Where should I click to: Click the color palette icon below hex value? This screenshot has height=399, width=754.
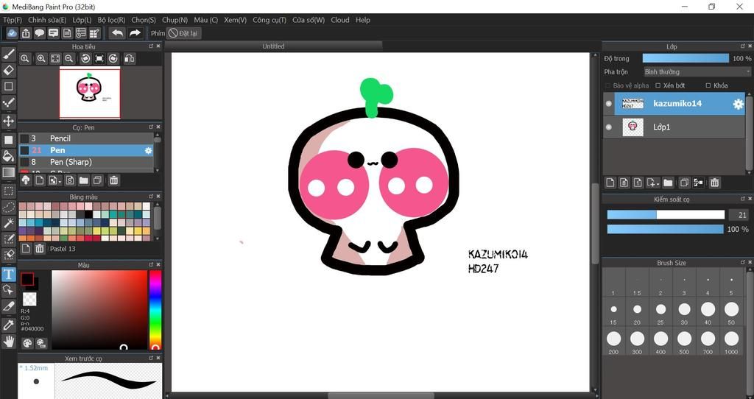[x=27, y=343]
